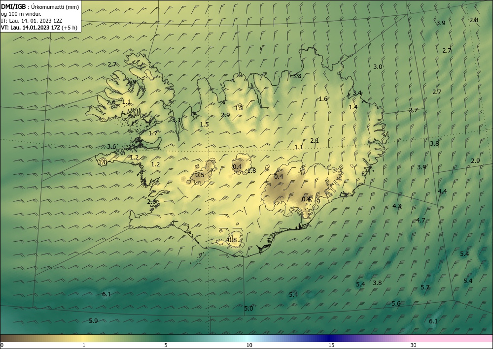Click the 1.4 value on the map
The image size is (493, 349).
(x=353, y=107)
